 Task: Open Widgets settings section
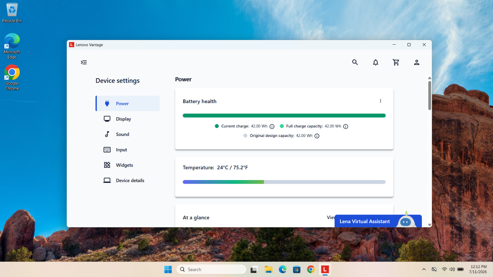(128, 165)
